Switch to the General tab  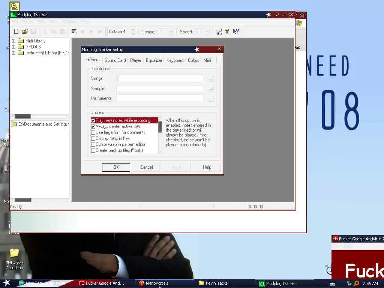(93, 60)
